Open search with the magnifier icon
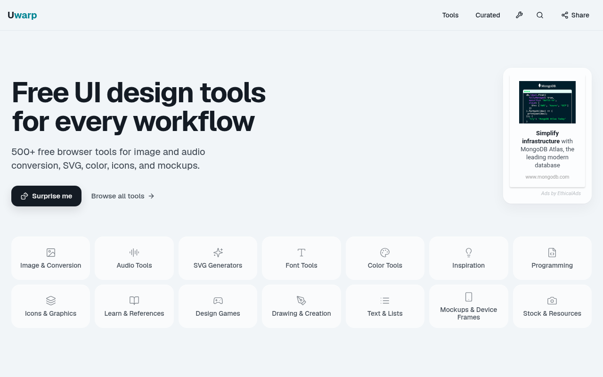 tap(540, 15)
